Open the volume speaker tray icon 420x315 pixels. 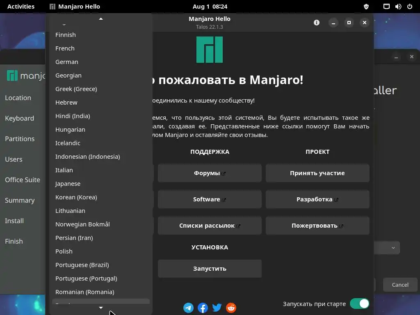coord(398,7)
